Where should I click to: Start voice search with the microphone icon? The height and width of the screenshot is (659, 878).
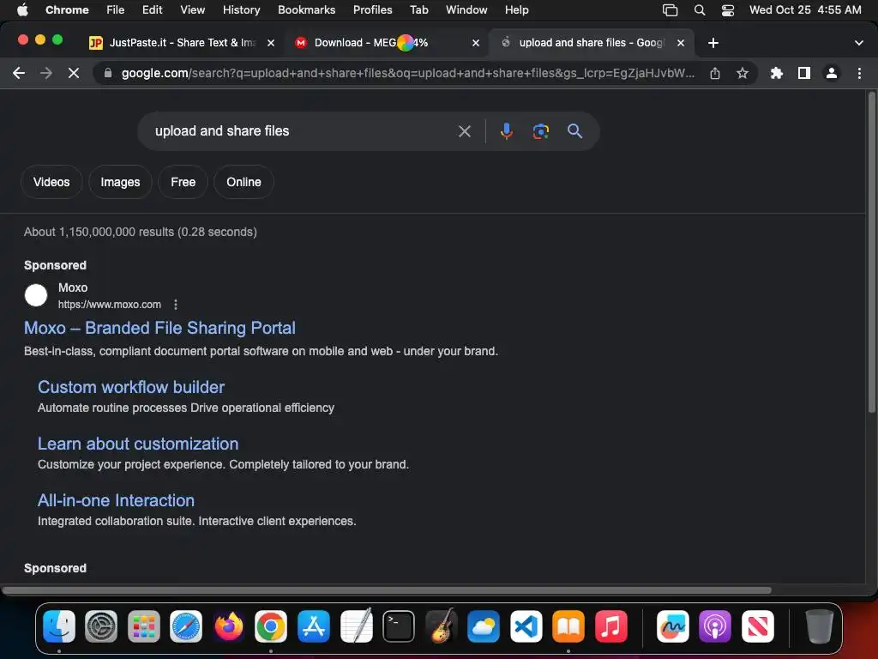pyautogui.click(x=506, y=131)
